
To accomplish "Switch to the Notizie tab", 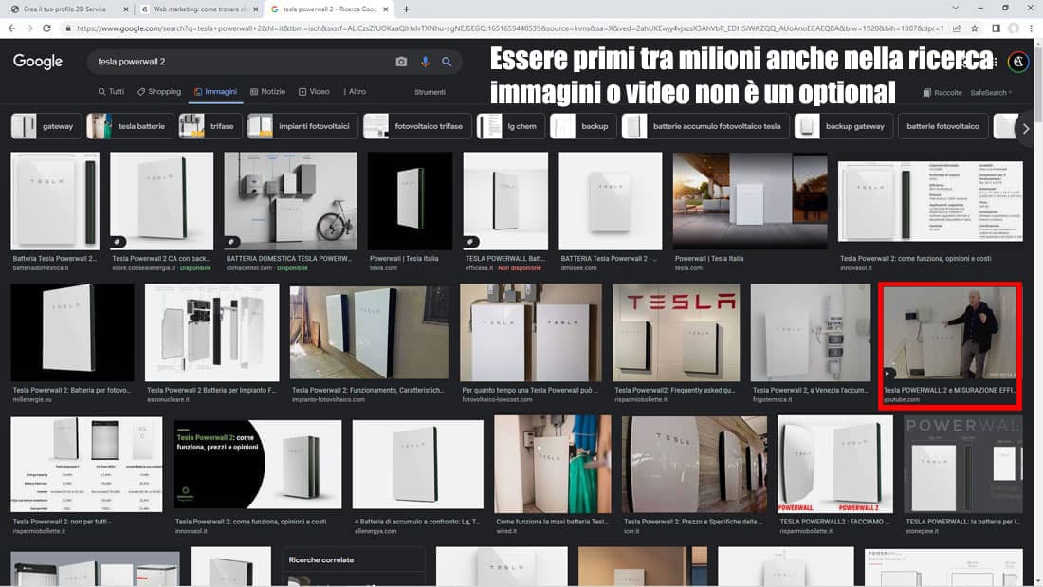I will click(x=268, y=92).
